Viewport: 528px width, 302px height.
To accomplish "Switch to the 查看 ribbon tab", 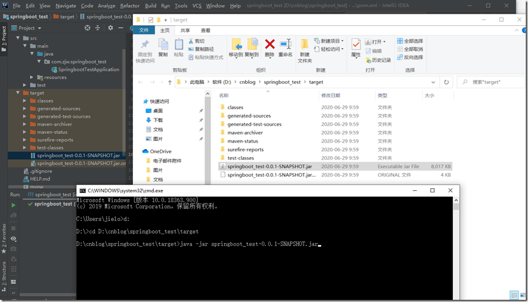I will coord(205,30).
